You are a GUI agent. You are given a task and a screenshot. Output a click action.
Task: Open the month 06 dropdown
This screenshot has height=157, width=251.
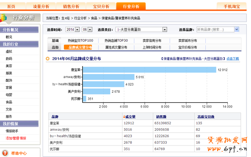pyautogui.click(x=90, y=29)
